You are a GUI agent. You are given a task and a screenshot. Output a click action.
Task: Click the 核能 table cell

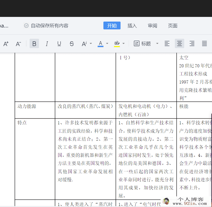(x=194, y=110)
